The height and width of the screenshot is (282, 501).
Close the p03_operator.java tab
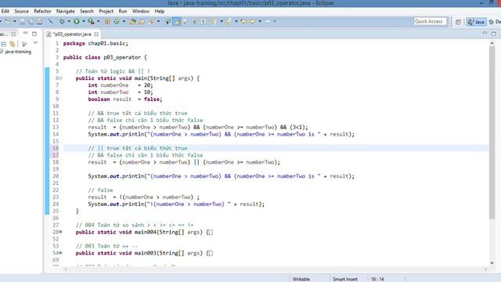click(96, 34)
